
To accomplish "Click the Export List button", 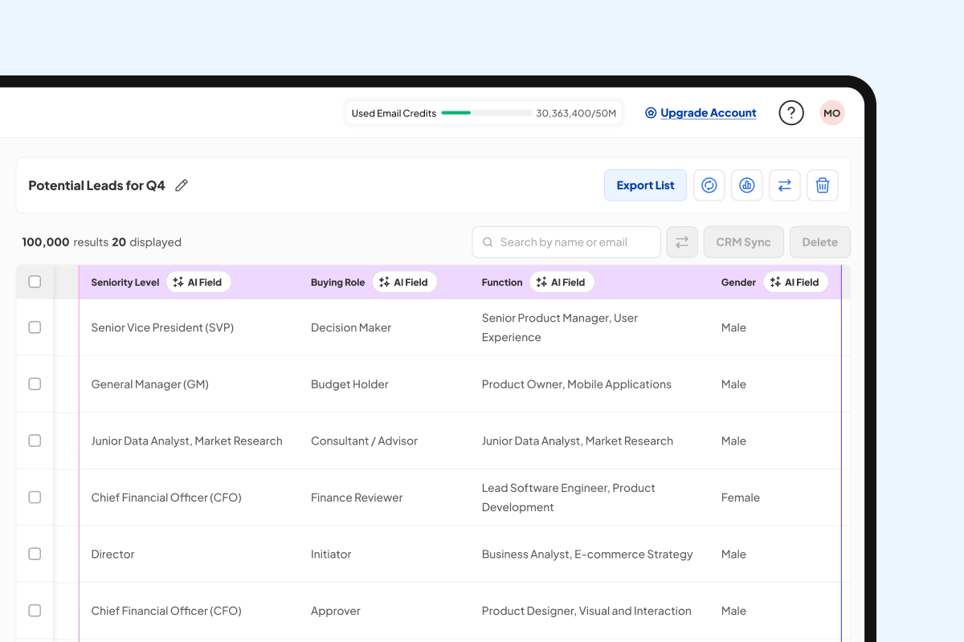I will (x=645, y=185).
